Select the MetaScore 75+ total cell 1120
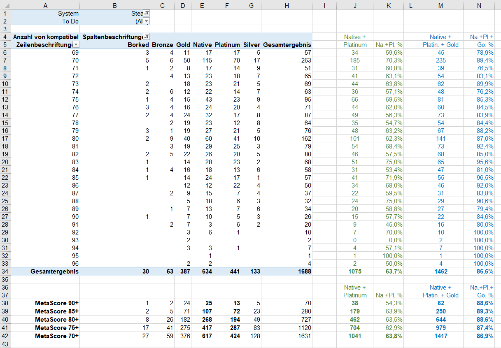 pos(287,328)
